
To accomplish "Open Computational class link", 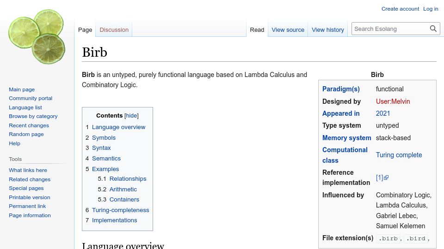I will [345, 155].
